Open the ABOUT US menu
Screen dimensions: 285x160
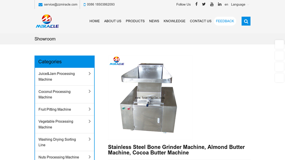(x=113, y=21)
